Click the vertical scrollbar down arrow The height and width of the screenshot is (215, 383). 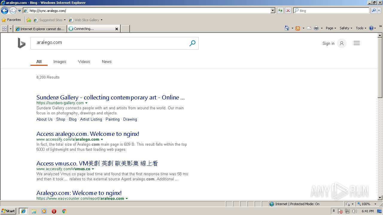click(x=380, y=197)
